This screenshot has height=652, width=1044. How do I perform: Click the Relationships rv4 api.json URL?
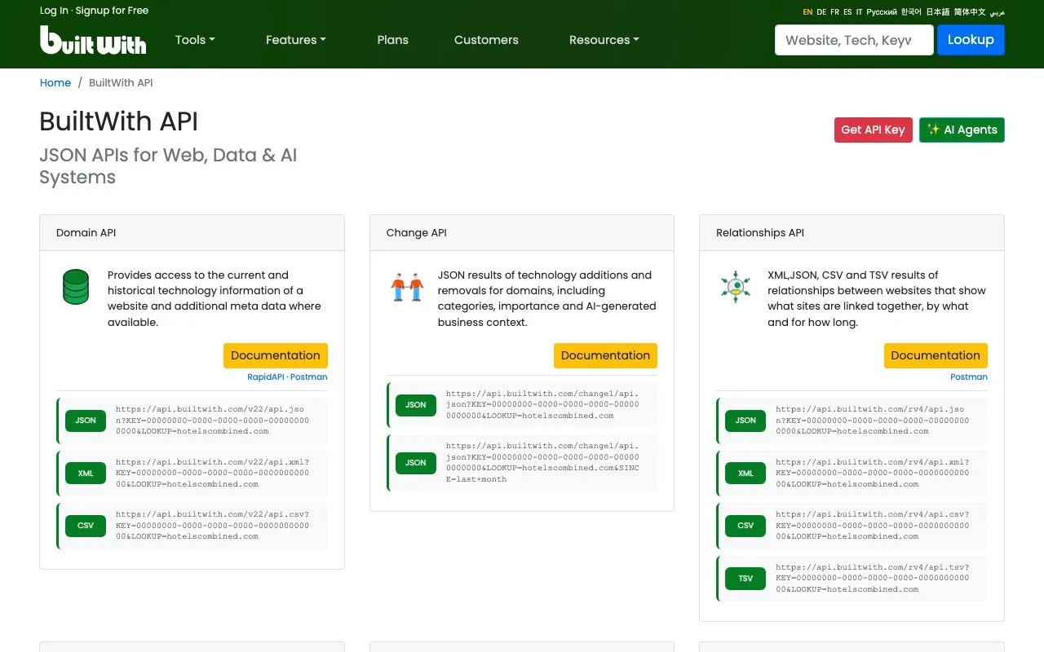873,421
